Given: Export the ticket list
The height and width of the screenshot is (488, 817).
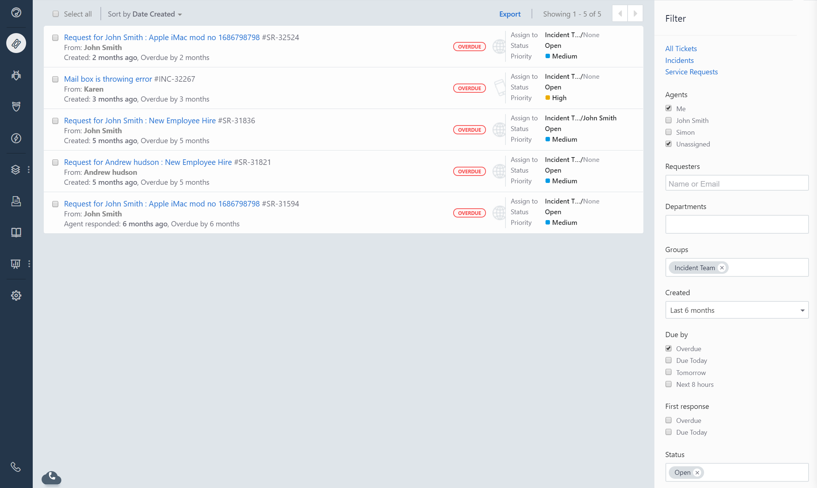Looking at the screenshot, I should click(x=510, y=14).
